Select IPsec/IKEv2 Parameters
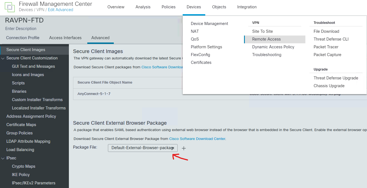The image size is (367, 188). [x=34, y=183]
